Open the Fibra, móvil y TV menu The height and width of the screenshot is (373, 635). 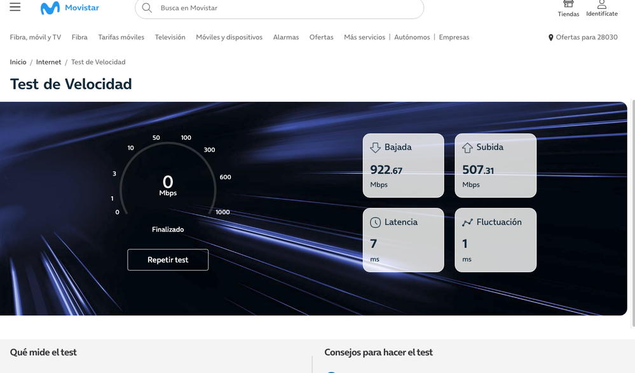[x=35, y=37]
